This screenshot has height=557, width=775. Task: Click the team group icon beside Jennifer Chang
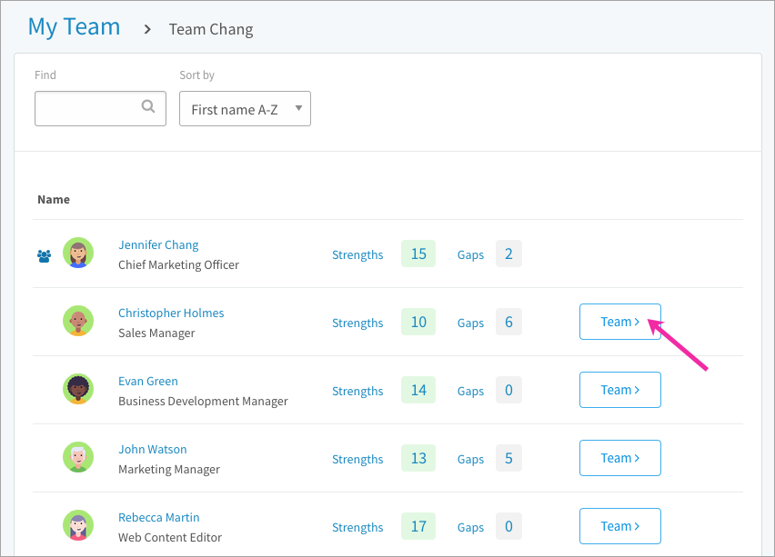[44, 256]
